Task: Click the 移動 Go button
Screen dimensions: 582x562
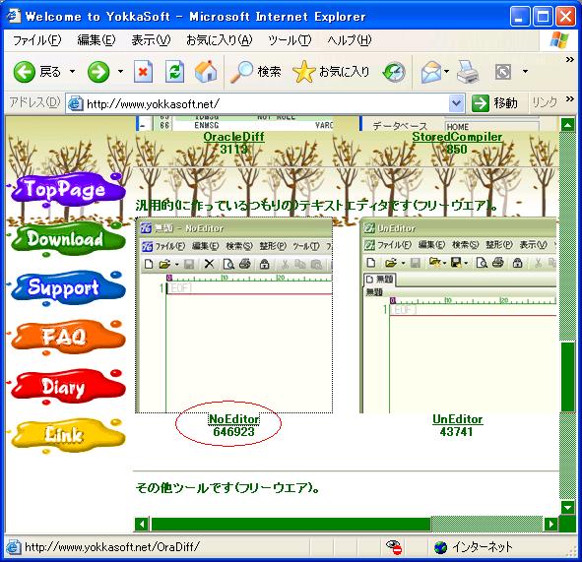Action: (494, 102)
